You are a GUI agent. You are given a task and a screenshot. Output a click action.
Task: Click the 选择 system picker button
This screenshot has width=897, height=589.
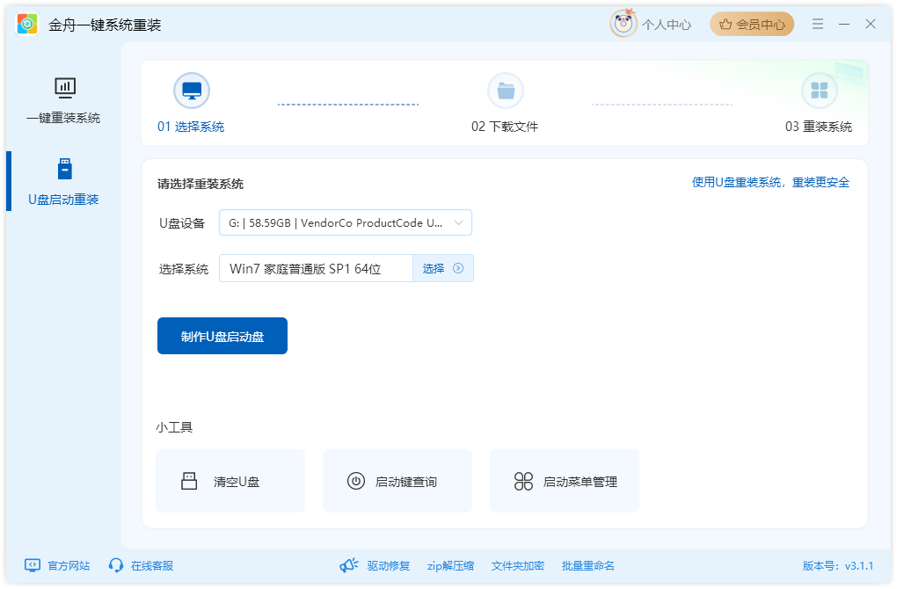[442, 268]
